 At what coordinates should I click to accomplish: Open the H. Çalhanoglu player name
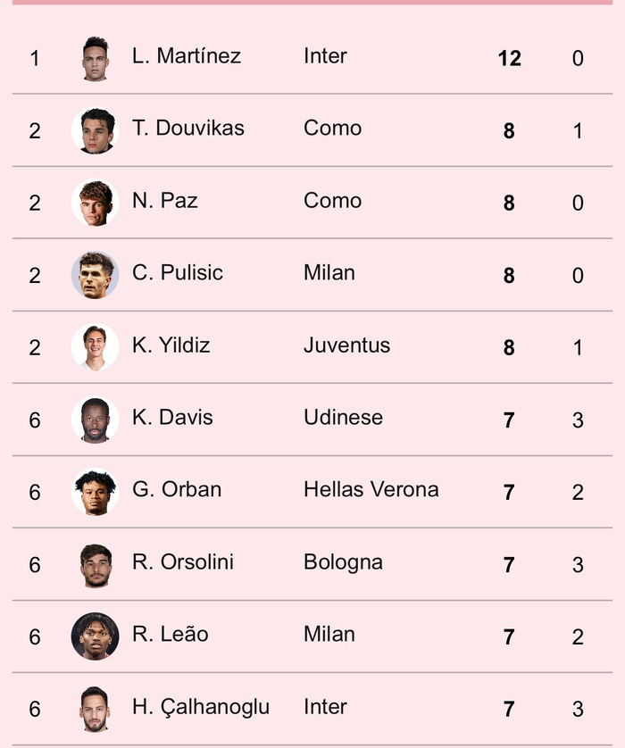201,707
